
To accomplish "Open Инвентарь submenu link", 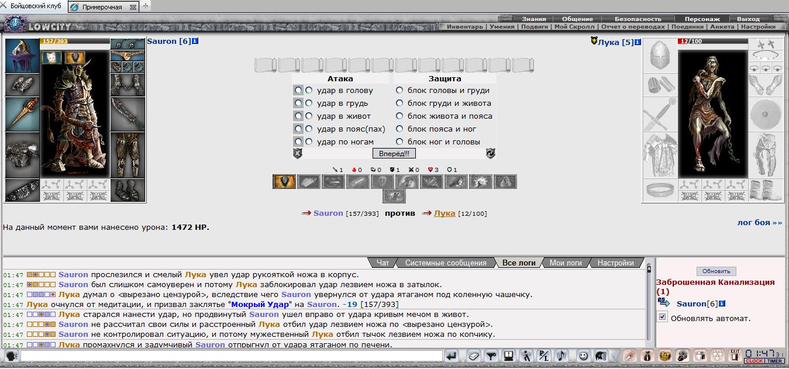I will click(465, 26).
